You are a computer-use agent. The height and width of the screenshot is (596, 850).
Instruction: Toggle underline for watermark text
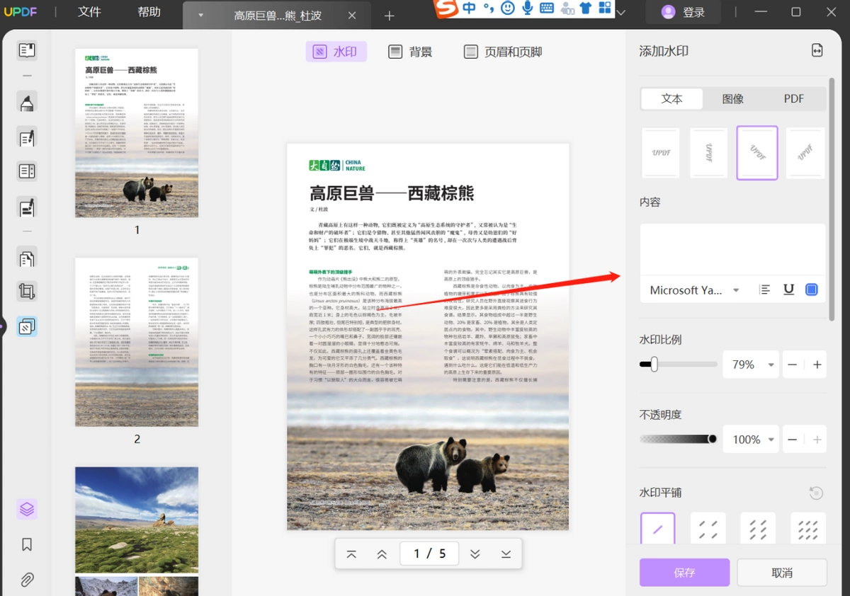tap(788, 290)
